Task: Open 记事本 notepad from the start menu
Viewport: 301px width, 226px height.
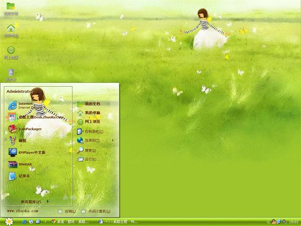Action: pos(19,176)
